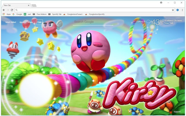Click the weather cloud icon

(x=148, y=21)
